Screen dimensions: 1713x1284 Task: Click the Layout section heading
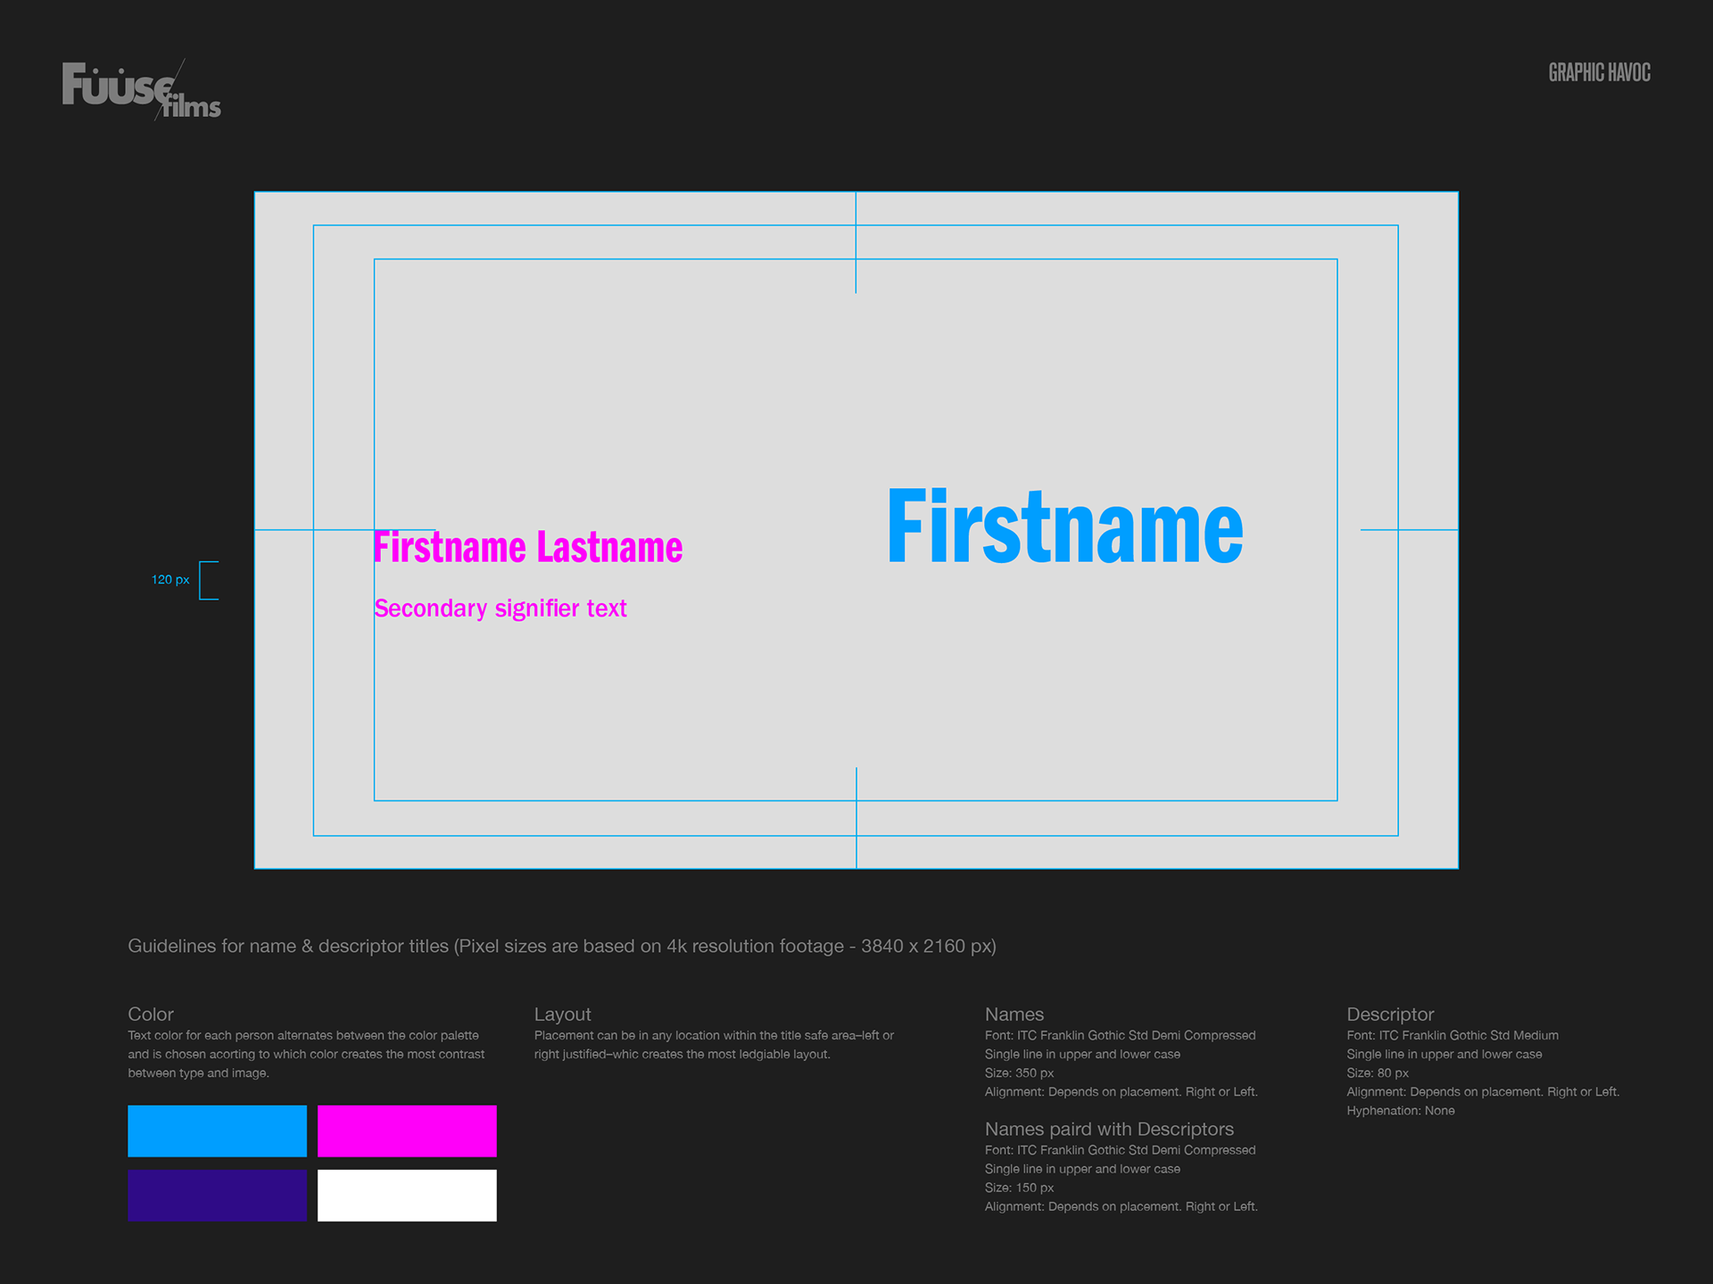[x=562, y=1014]
